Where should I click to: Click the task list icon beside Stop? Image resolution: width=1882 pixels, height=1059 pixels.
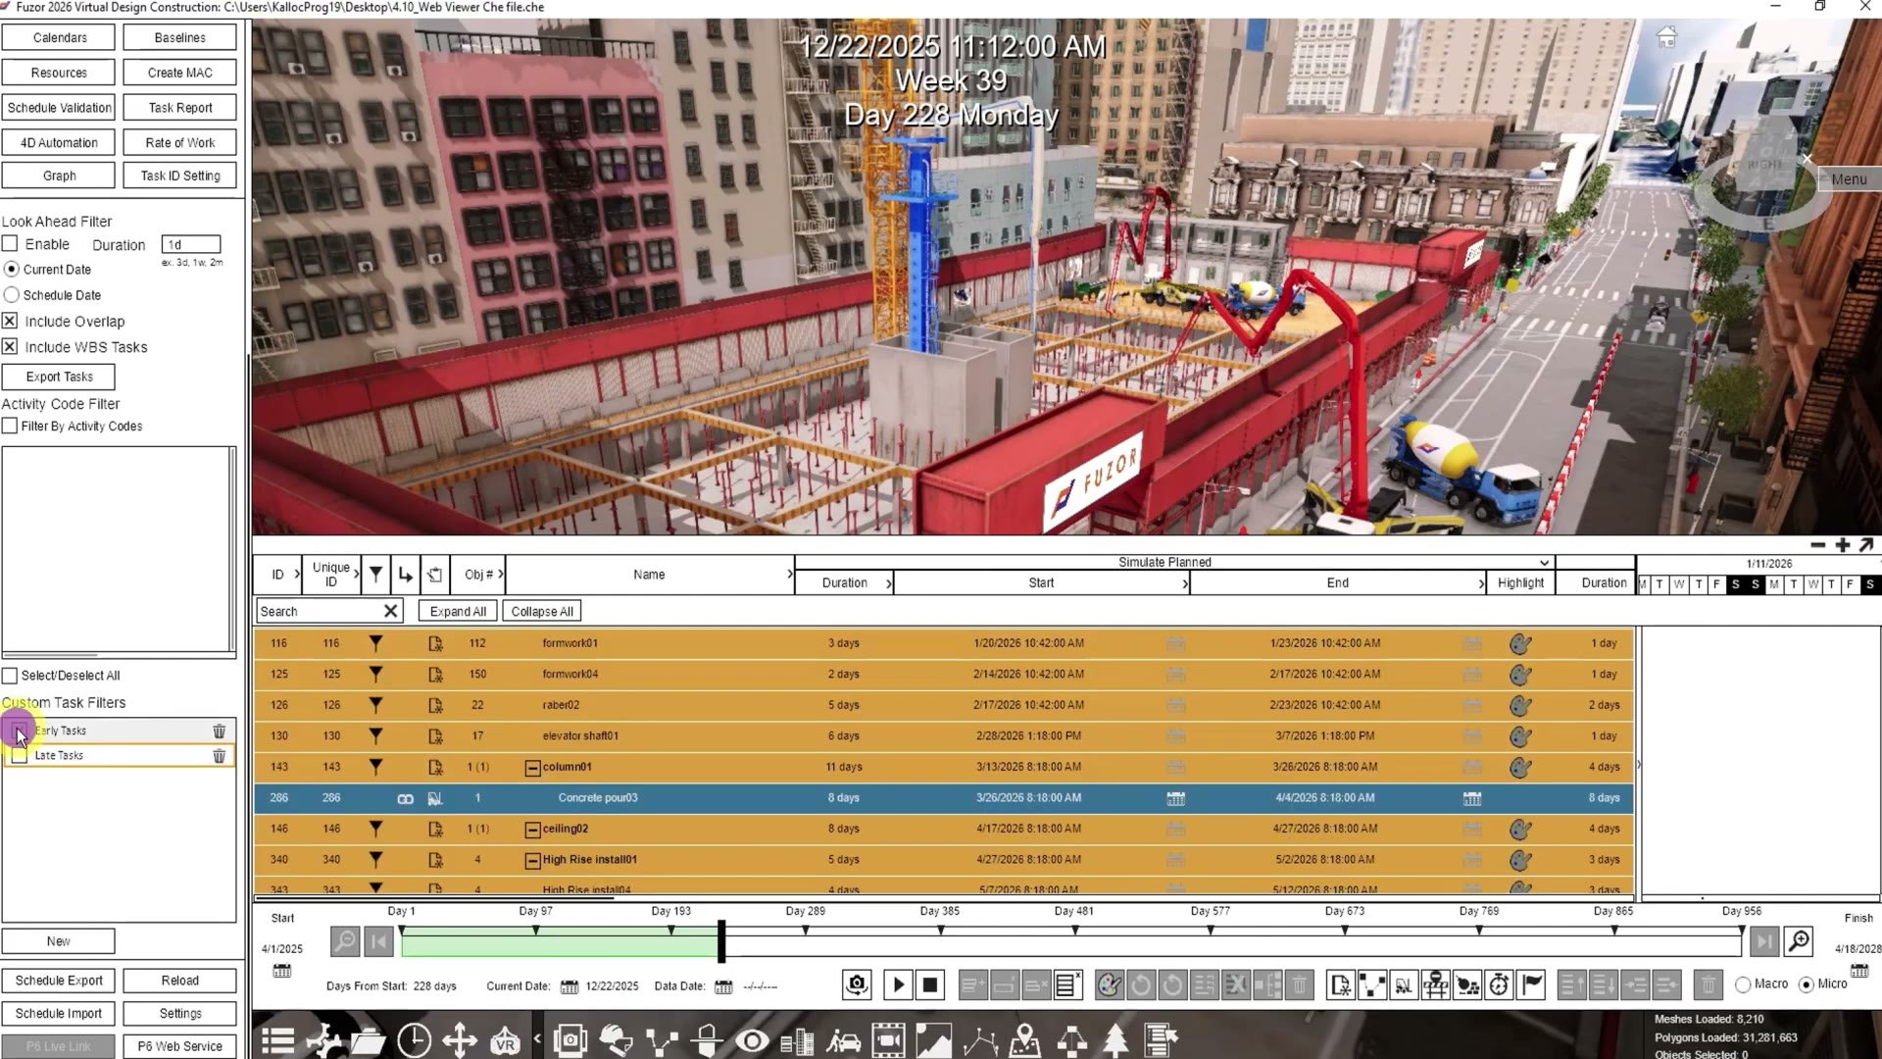pos(1068,984)
